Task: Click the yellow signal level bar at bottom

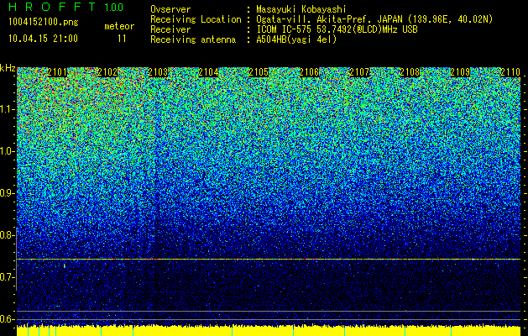Action: point(269,331)
